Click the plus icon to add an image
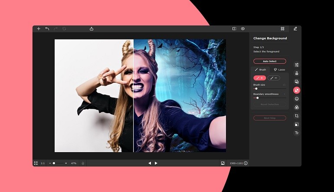334x192 pixels. 39,29
